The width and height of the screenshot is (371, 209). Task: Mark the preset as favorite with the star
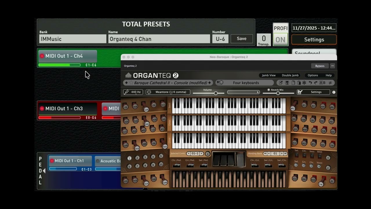pyautogui.click(x=131, y=83)
